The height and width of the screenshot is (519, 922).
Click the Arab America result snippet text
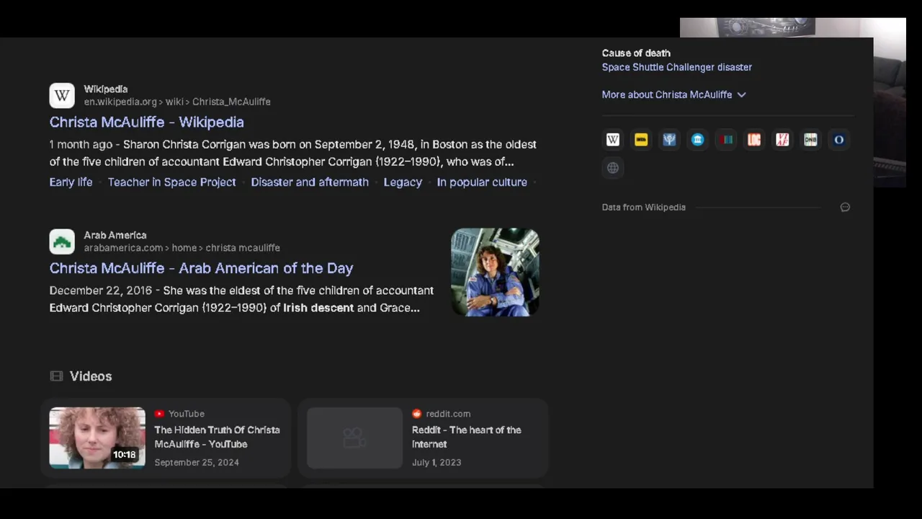click(241, 299)
